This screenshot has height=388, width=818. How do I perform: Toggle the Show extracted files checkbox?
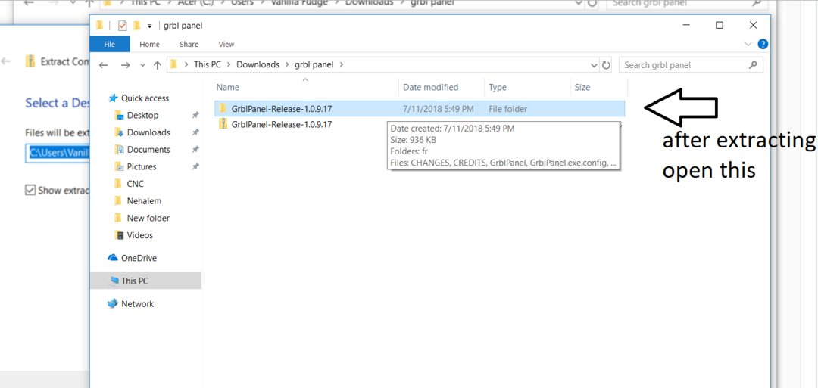coord(30,191)
